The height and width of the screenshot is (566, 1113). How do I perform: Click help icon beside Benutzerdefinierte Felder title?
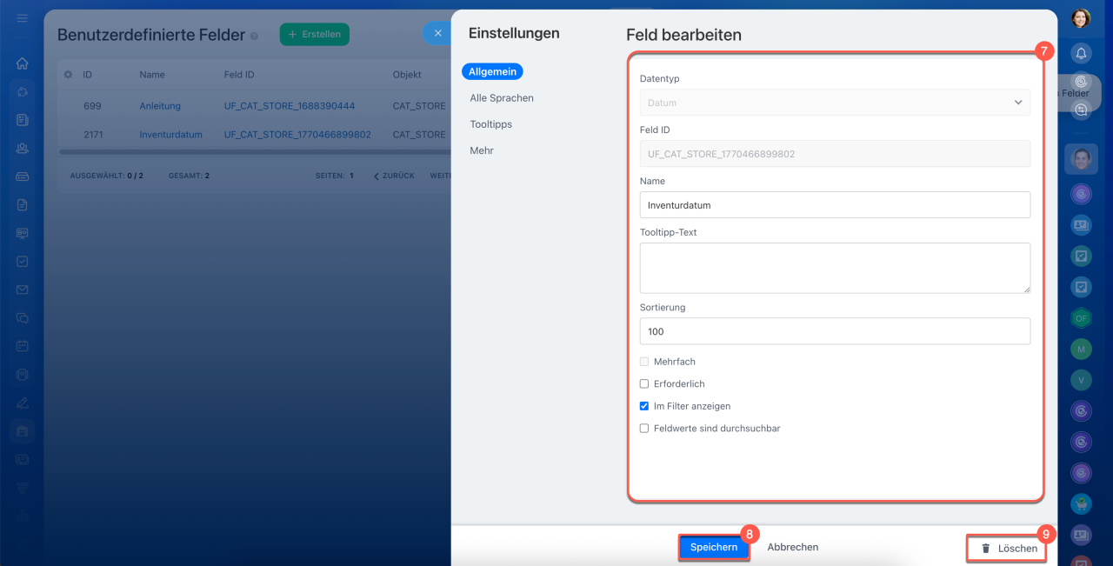254,37
